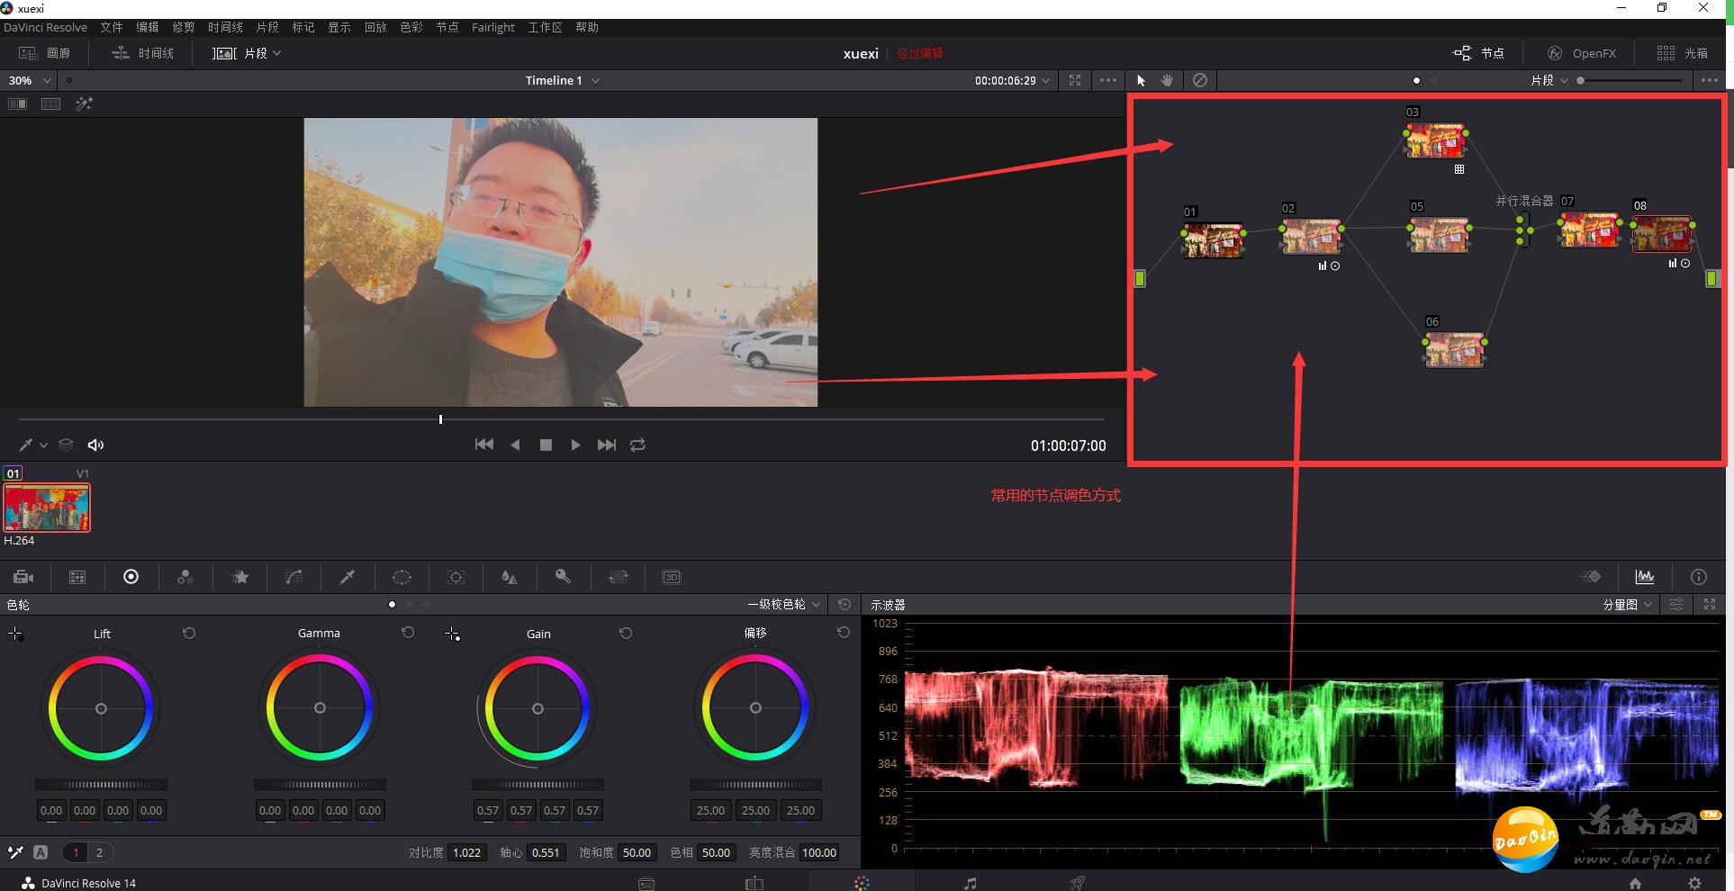Show the Scopes panel icon

coord(1645,577)
